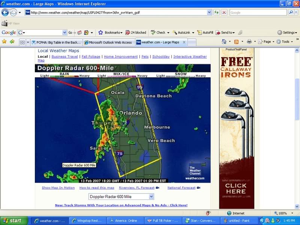Open the How to read this map link
Image resolution: width=300 pixels, height=225 pixels.
pos(97,188)
